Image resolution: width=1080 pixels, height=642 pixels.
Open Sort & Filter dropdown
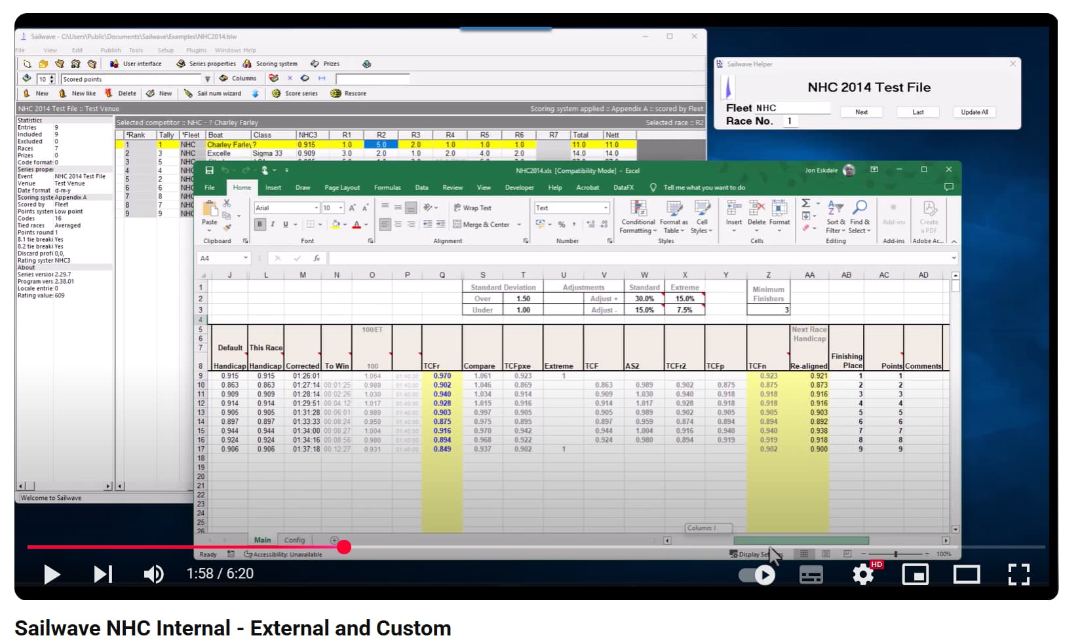tap(835, 217)
